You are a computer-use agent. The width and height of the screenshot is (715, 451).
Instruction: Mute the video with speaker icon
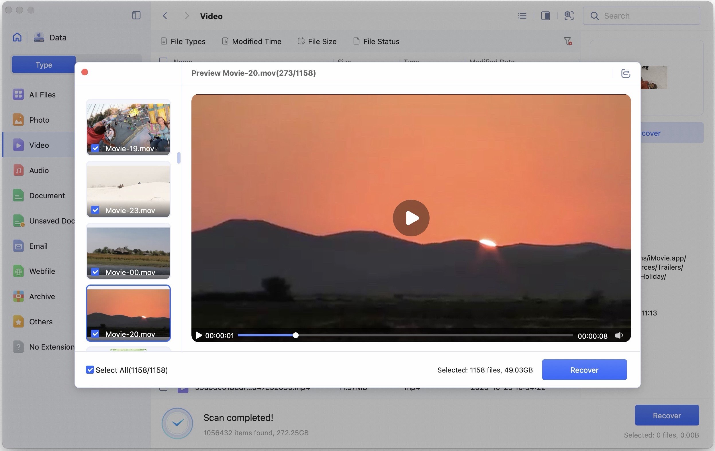coord(618,336)
